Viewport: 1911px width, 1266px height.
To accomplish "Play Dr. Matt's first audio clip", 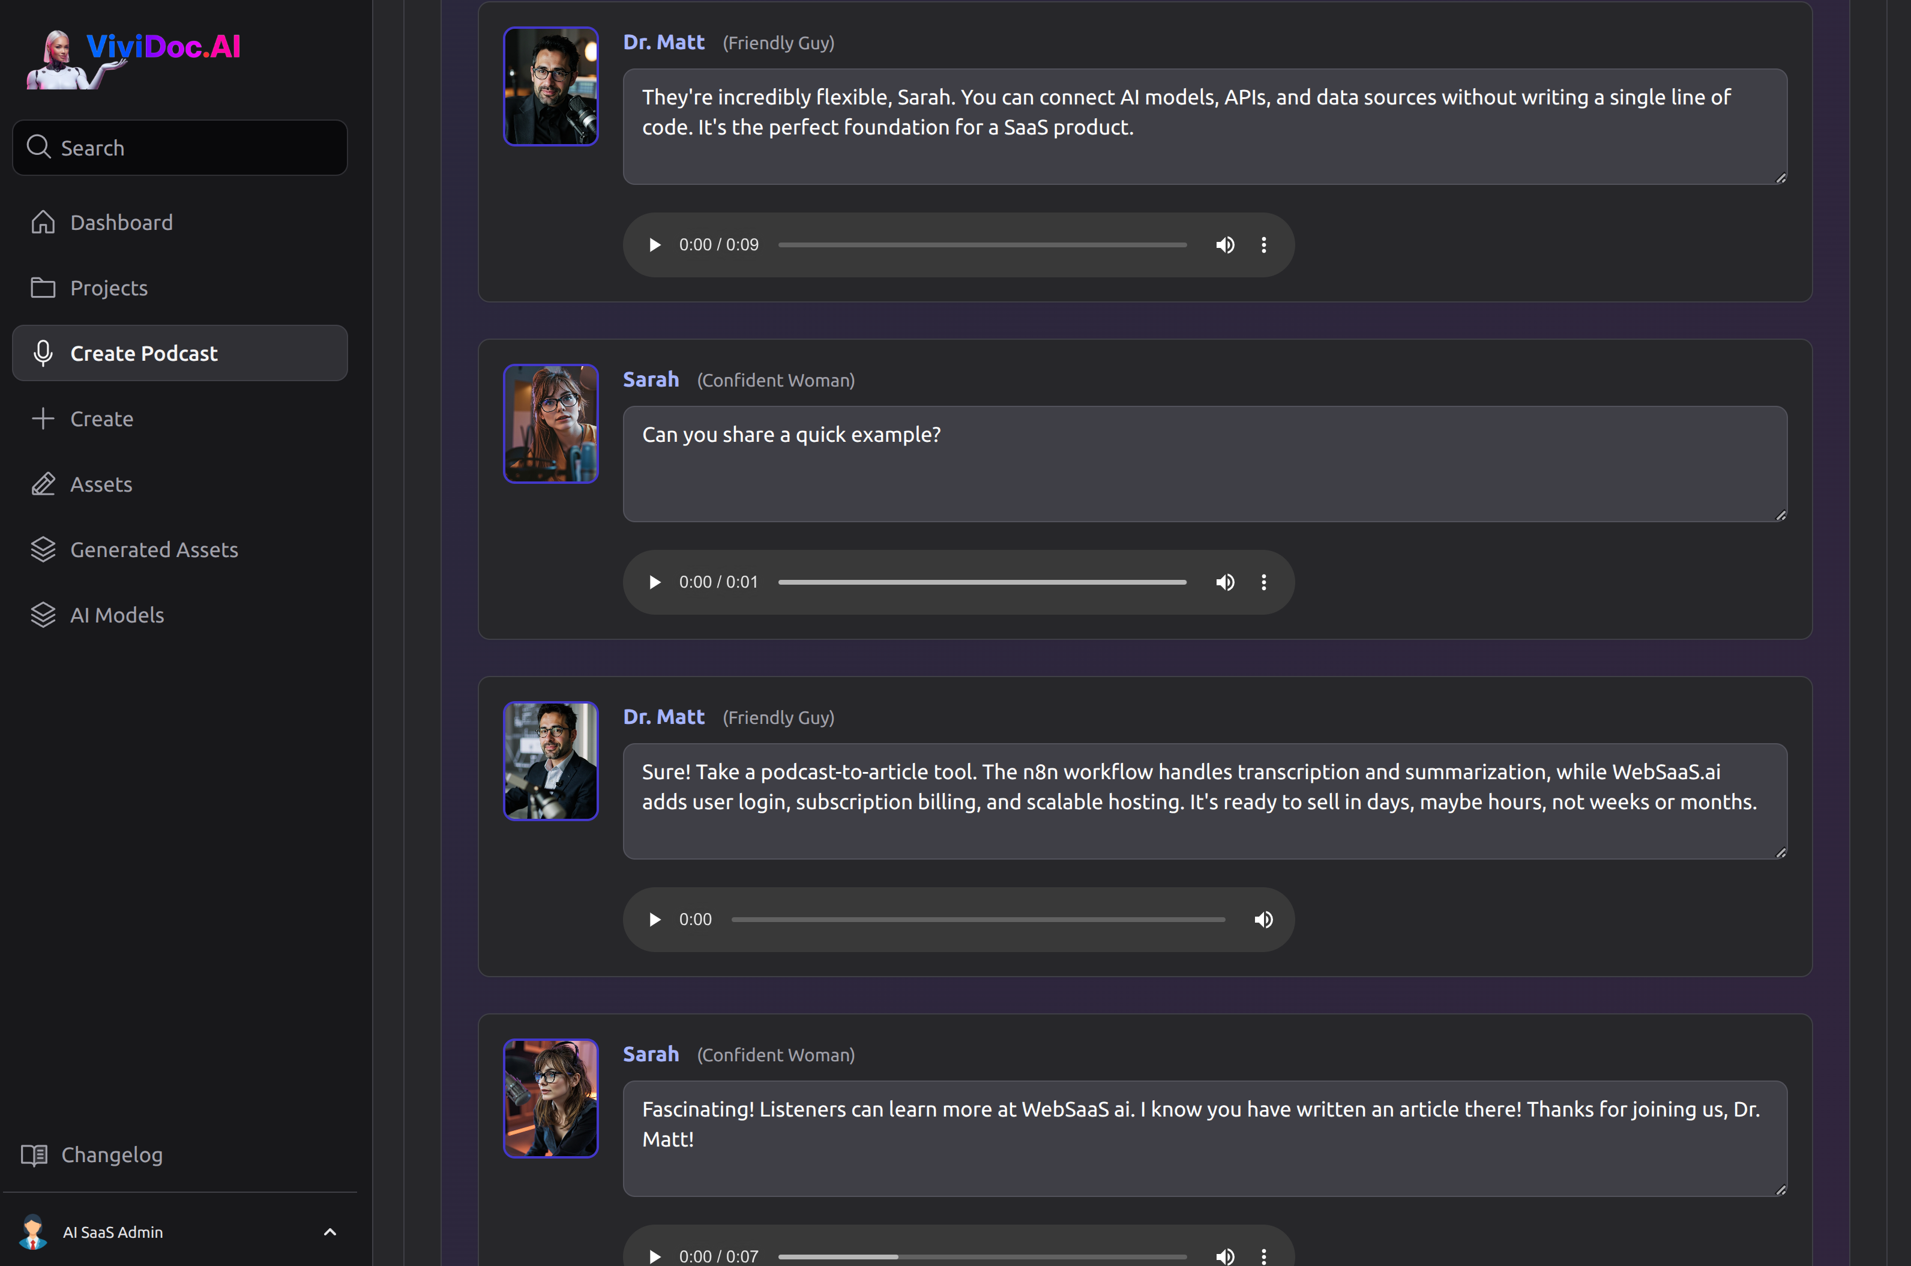I will click(x=655, y=245).
